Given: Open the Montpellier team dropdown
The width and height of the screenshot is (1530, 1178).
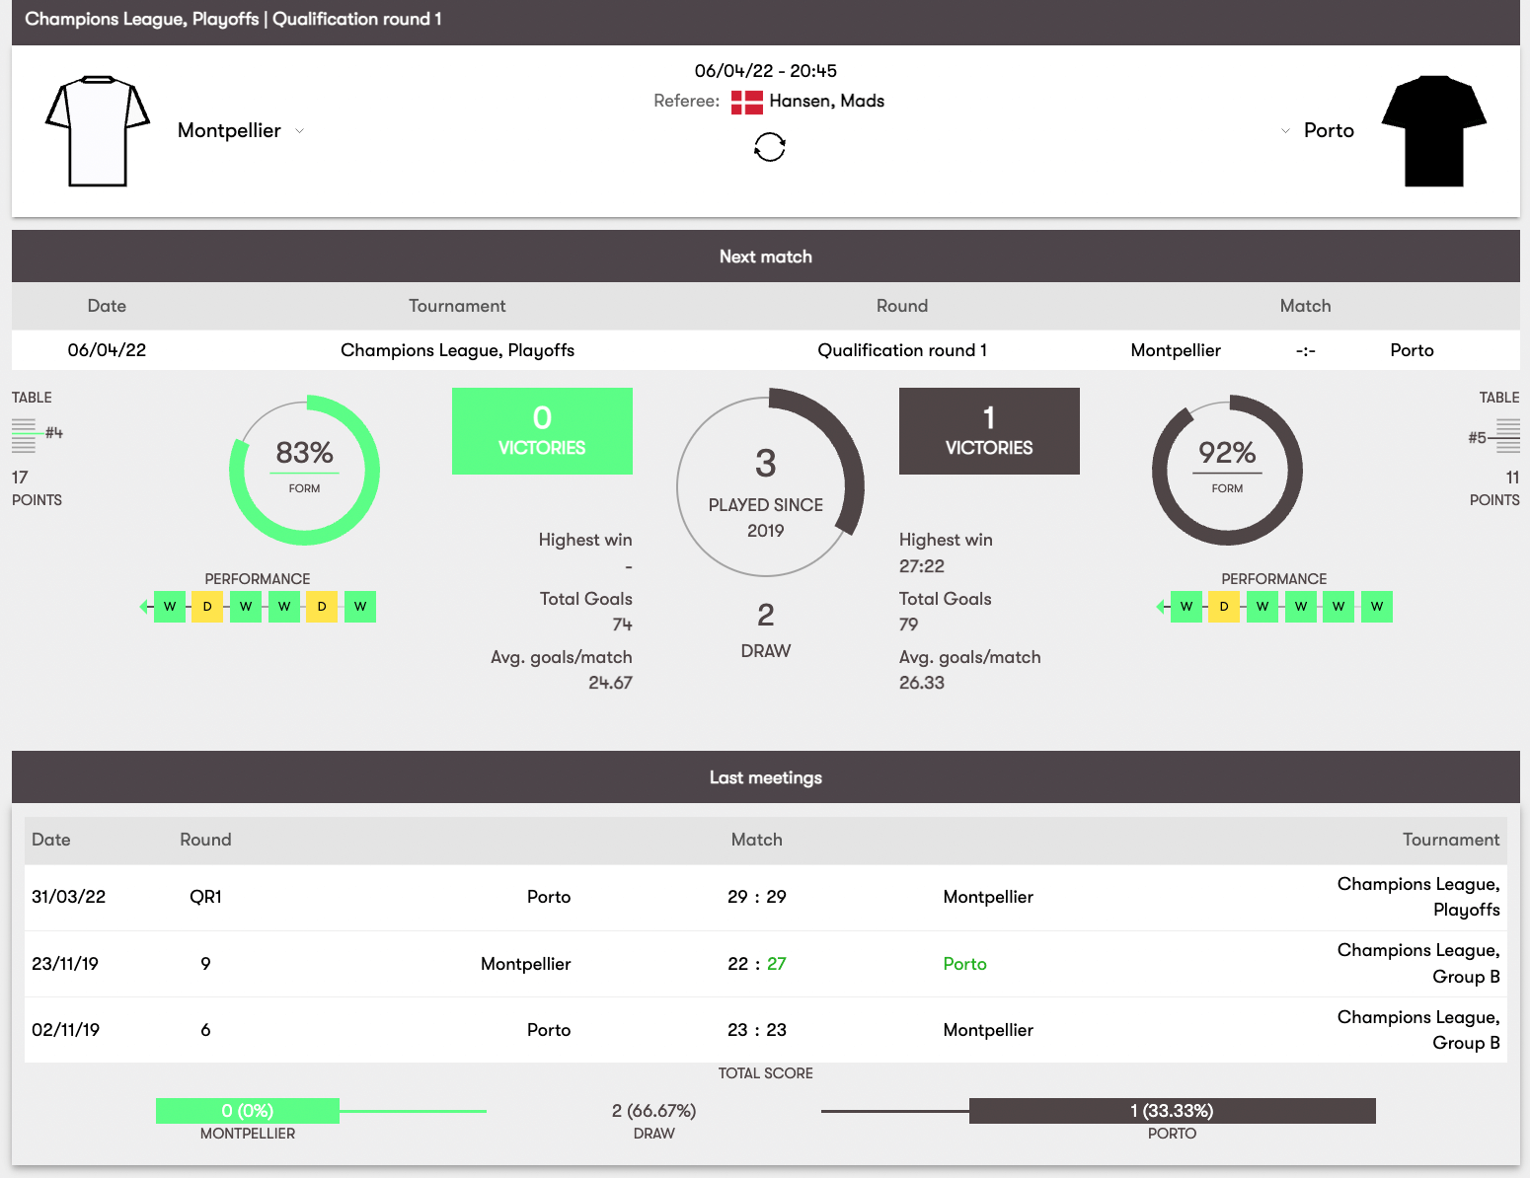Looking at the screenshot, I should tap(299, 131).
